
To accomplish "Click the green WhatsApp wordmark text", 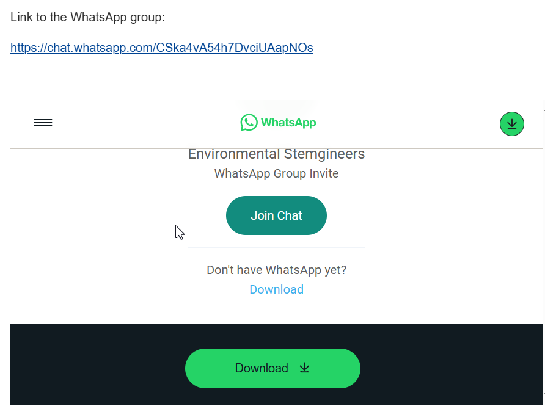I will point(288,123).
